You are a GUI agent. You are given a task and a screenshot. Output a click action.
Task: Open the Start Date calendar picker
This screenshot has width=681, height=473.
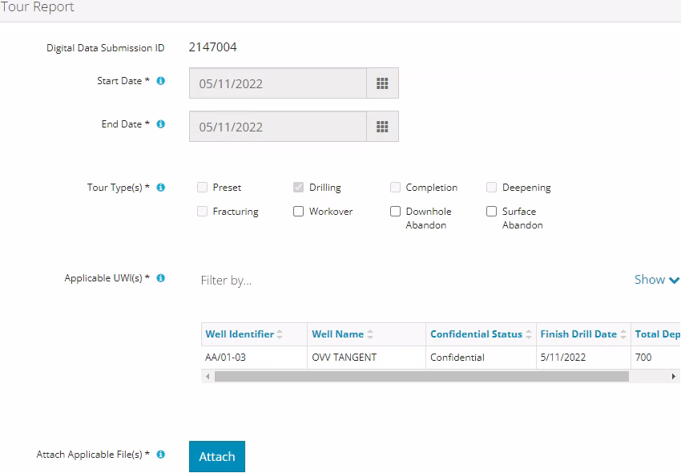coord(382,83)
